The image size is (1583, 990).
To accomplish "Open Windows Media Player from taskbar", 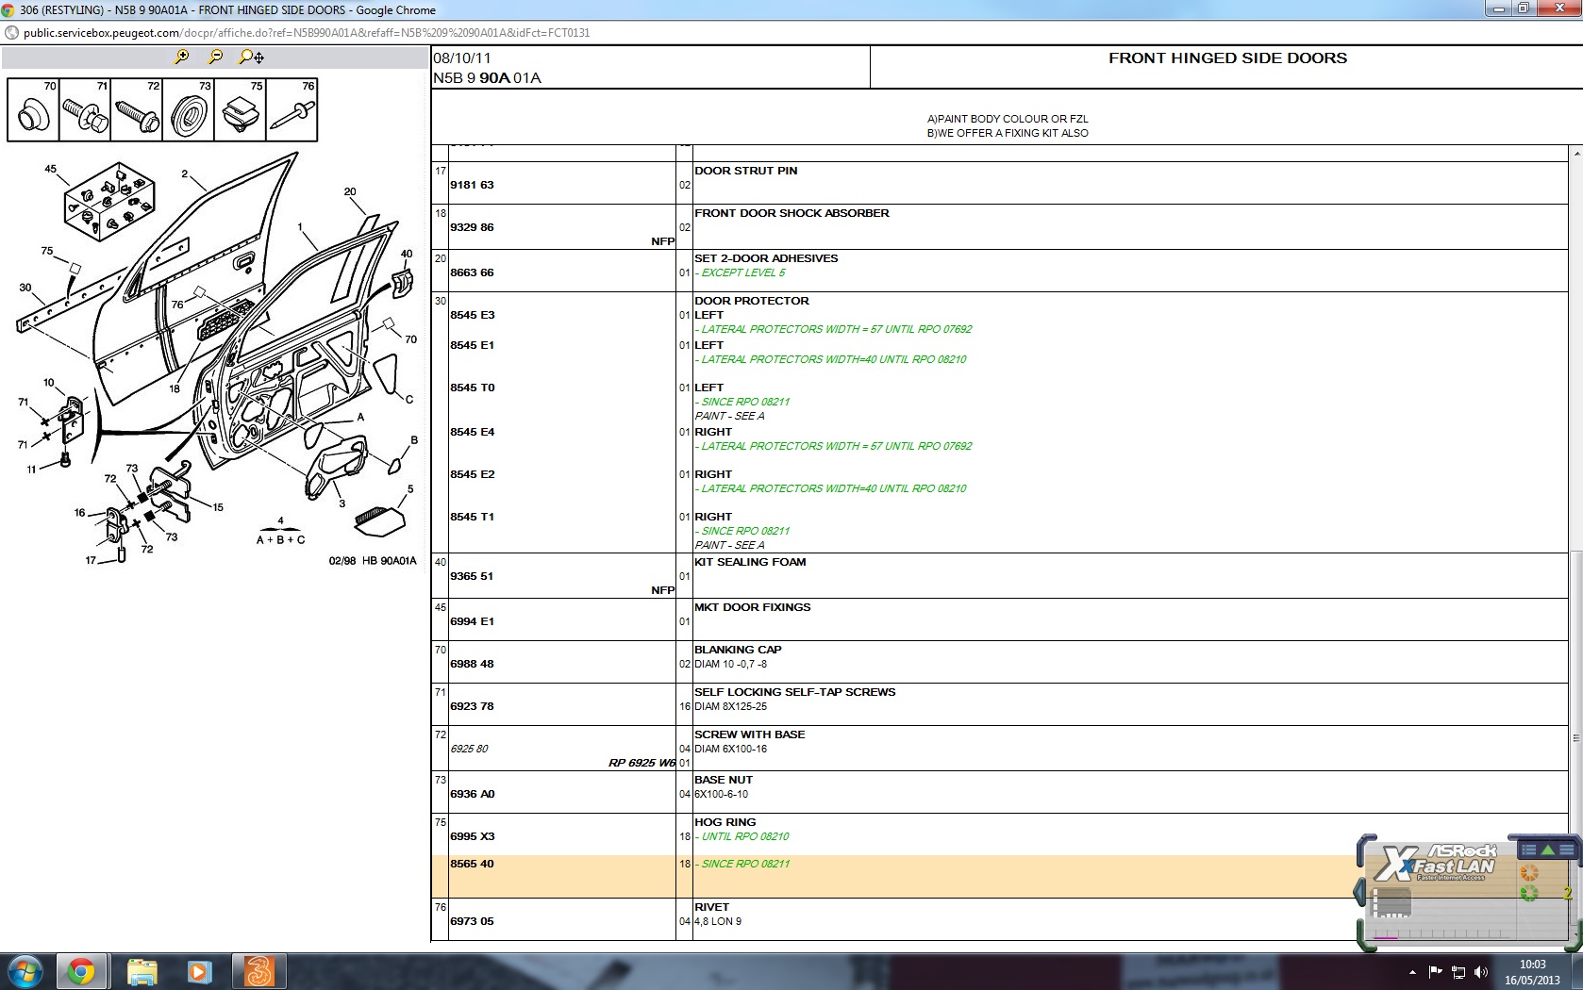I will pyautogui.click(x=199, y=971).
